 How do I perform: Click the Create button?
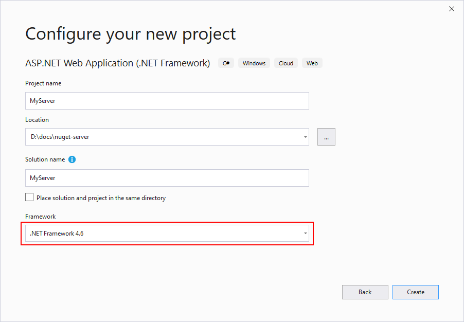click(416, 292)
